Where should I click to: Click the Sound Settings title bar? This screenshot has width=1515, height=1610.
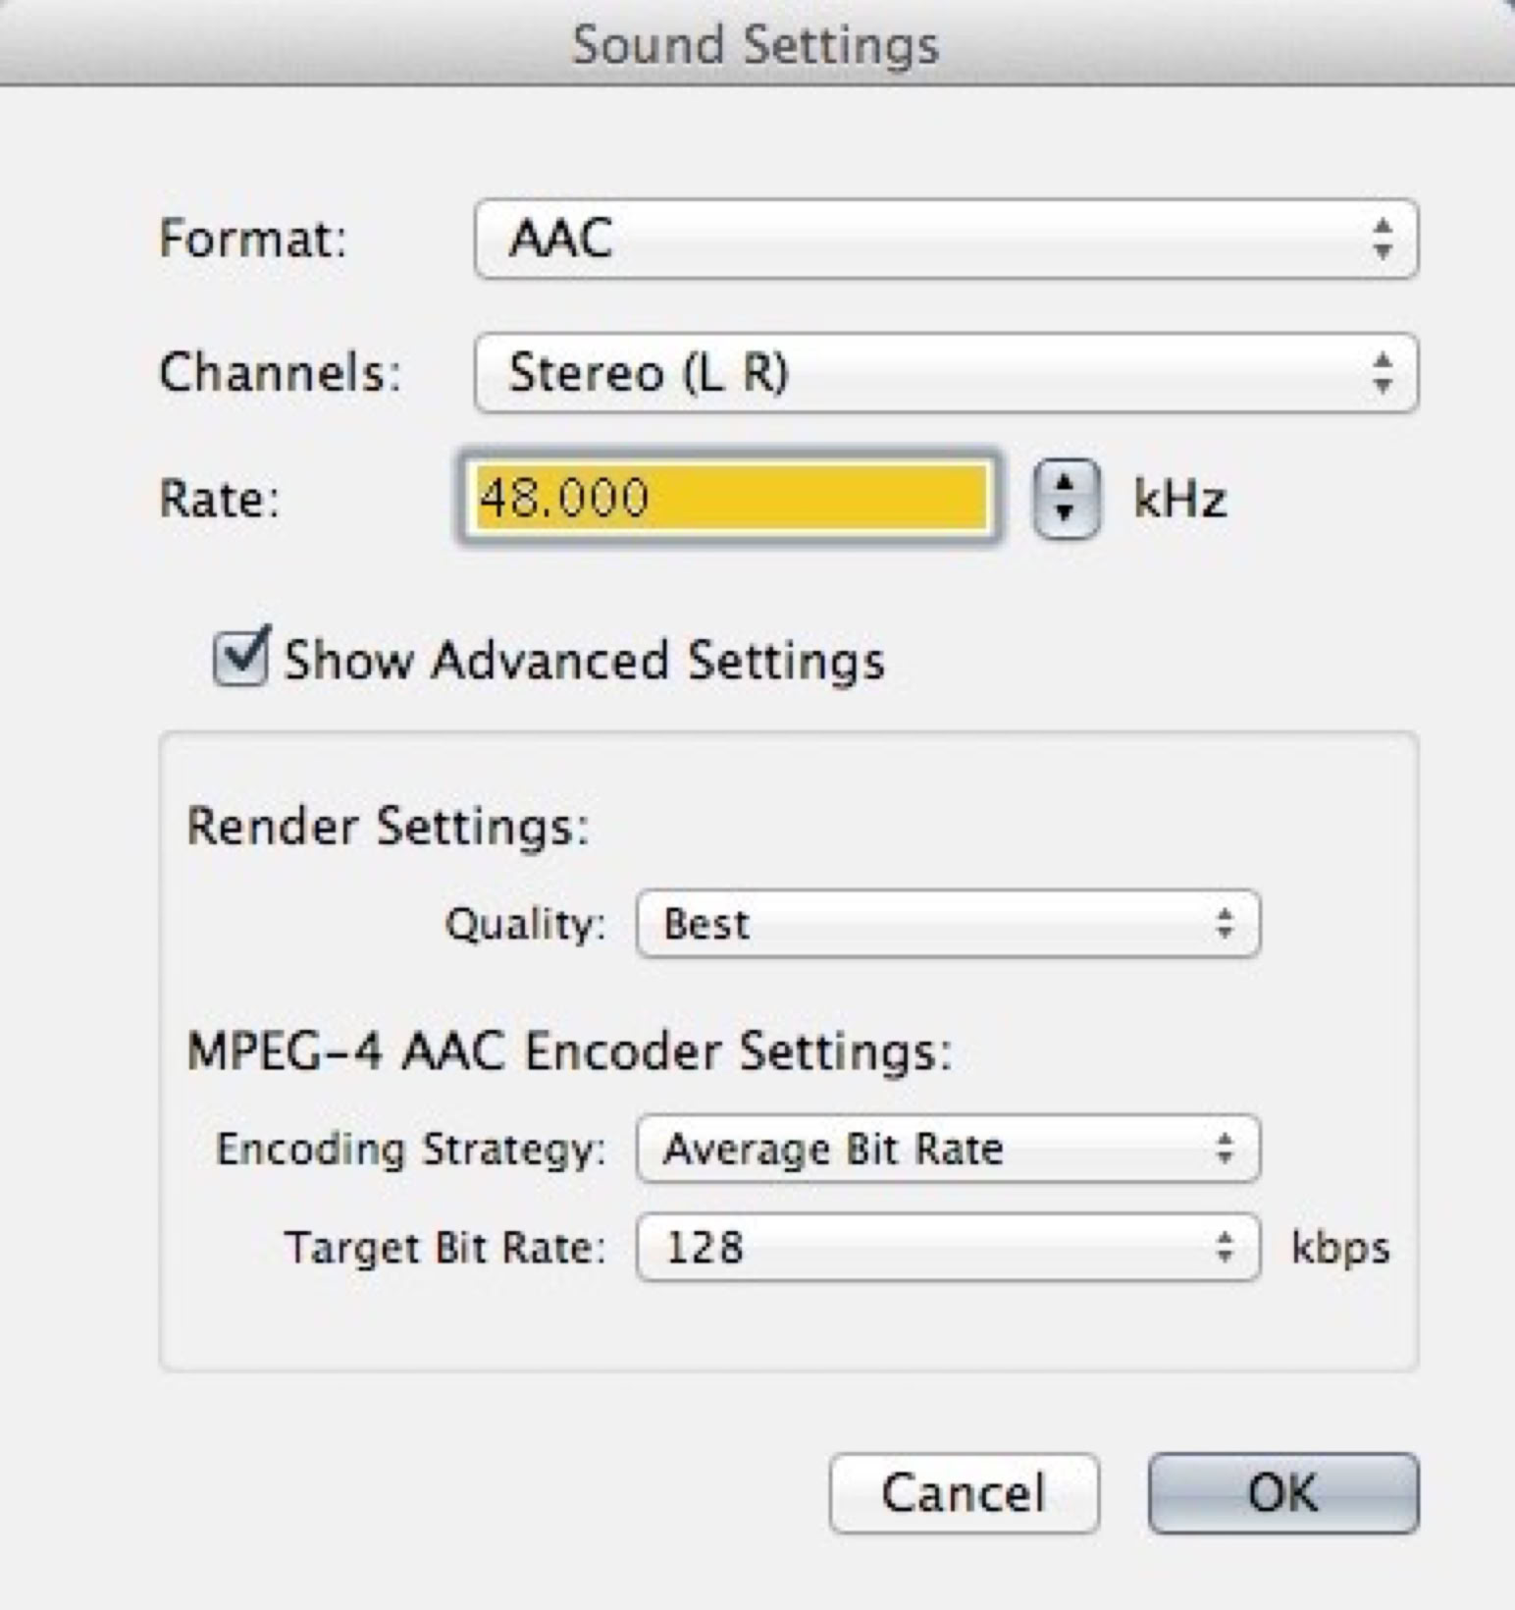(756, 45)
